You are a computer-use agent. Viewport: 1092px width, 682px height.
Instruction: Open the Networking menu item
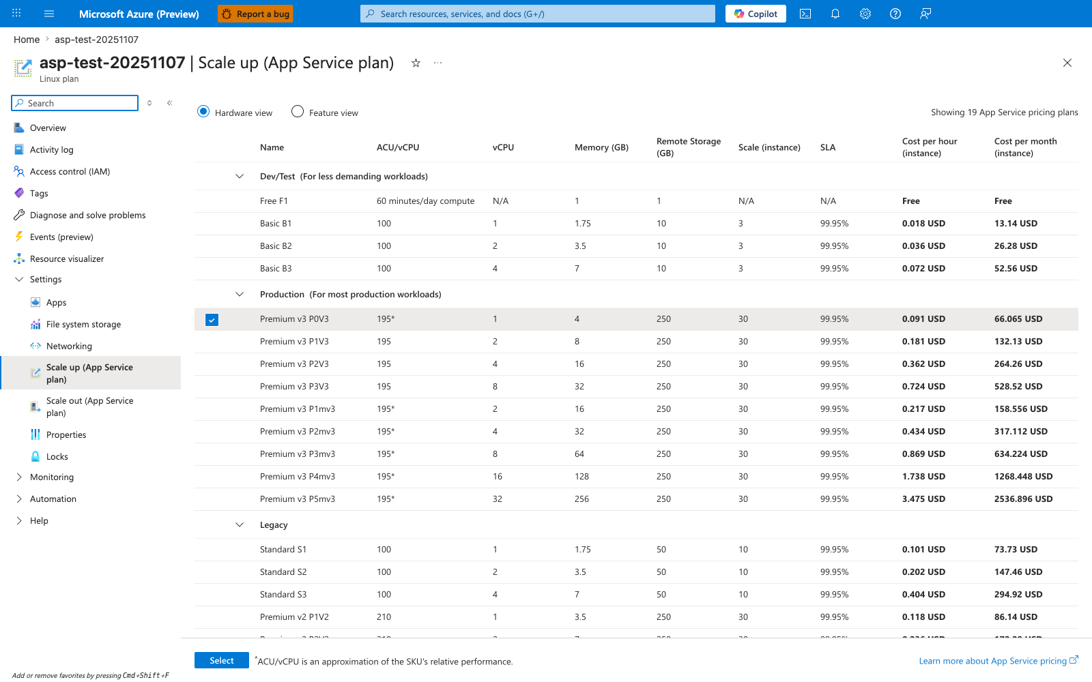pos(69,346)
